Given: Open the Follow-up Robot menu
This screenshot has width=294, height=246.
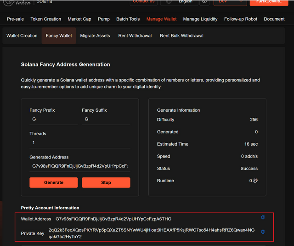Looking at the screenshot, I should click(x=241, y=19).
